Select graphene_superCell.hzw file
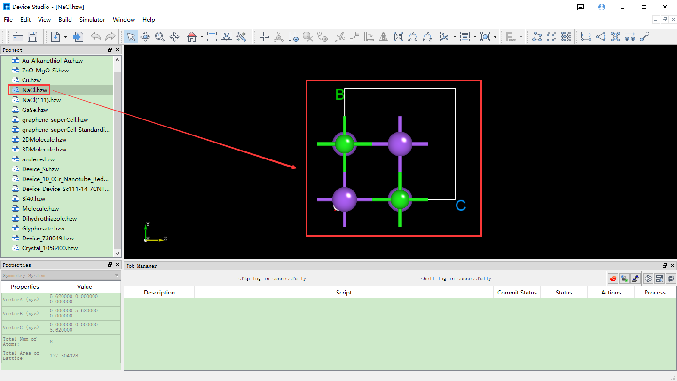The height and width of the screenshot is (381, 677). [x=55, y=120]
